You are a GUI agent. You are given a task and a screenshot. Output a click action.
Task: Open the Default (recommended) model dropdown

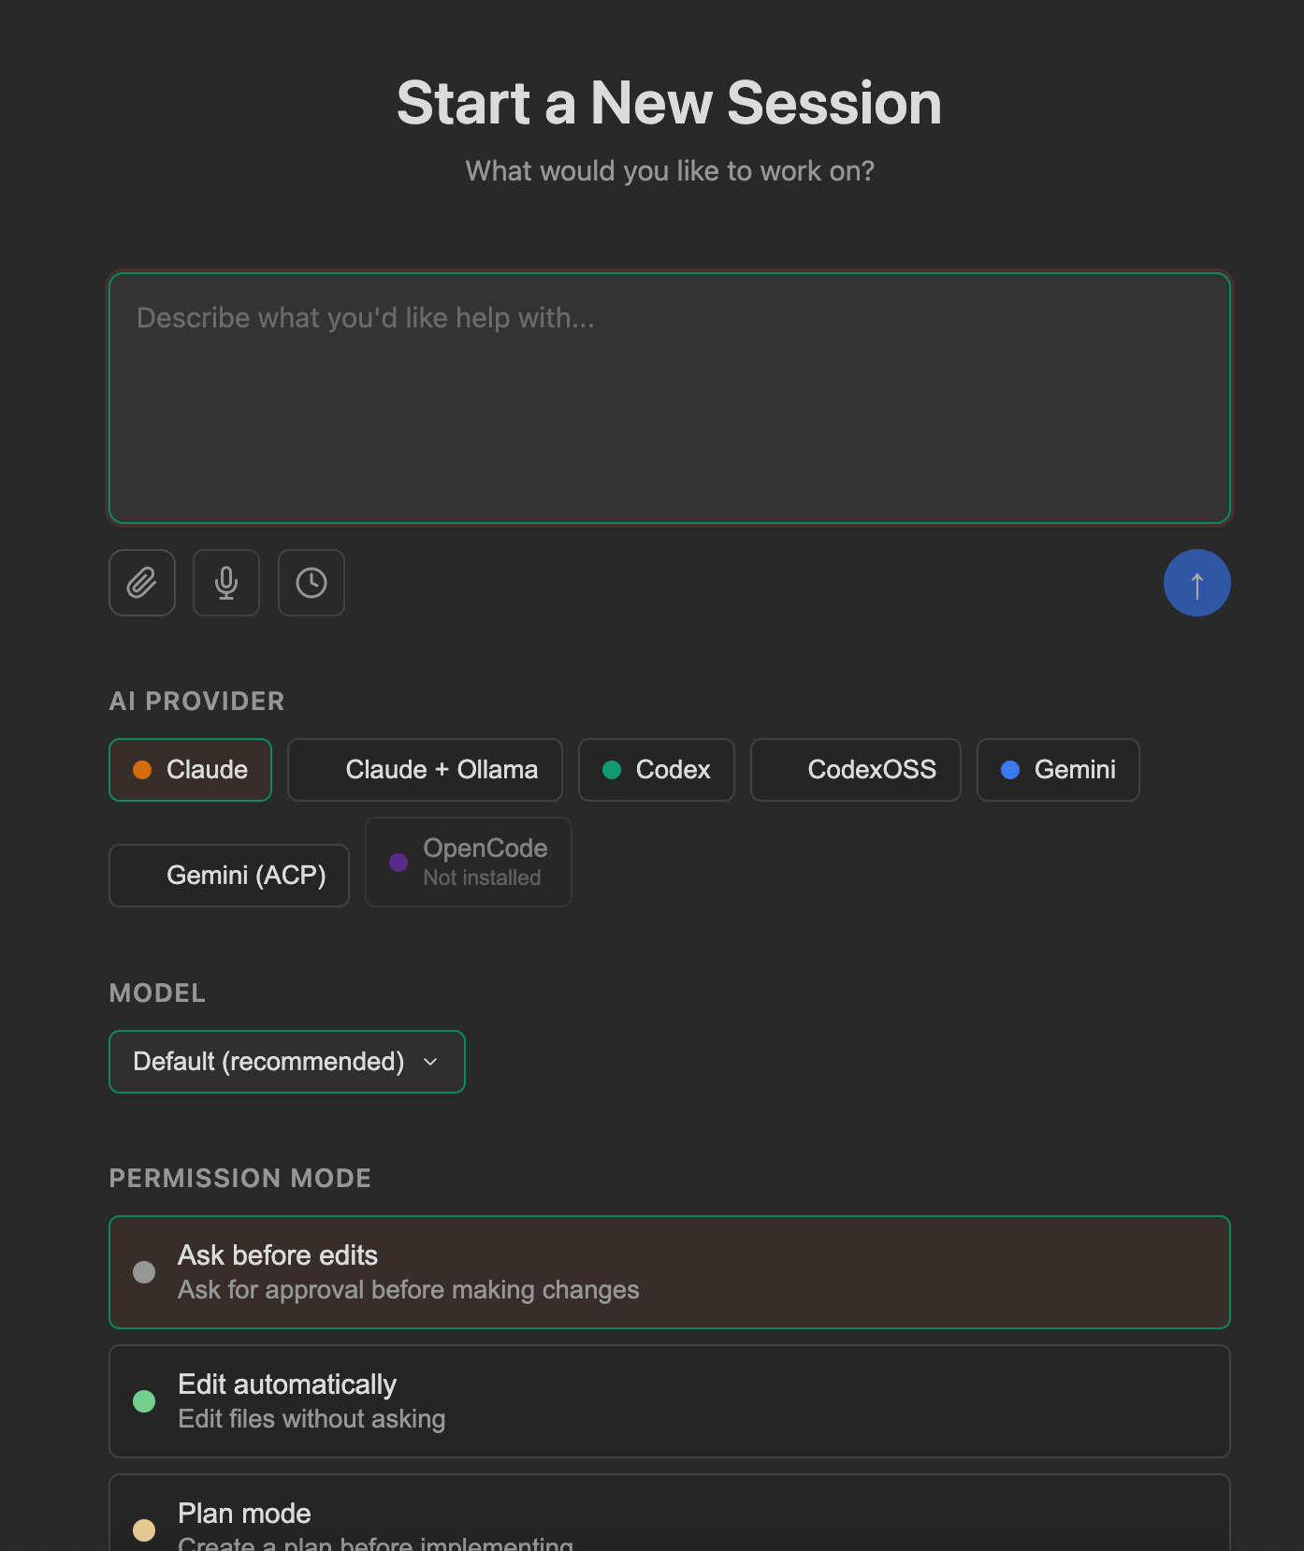click(x=287, y=1062)
